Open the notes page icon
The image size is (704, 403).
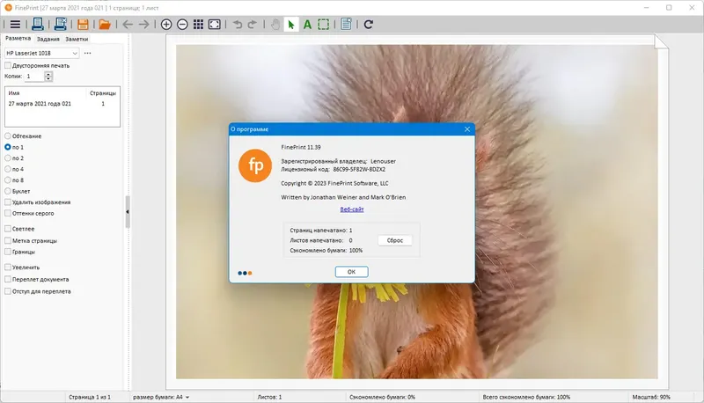point(346,25)
